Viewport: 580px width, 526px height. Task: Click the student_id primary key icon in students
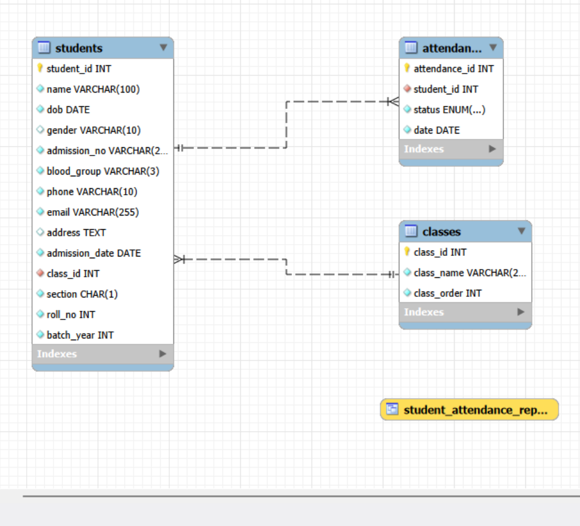pos(40,68)
